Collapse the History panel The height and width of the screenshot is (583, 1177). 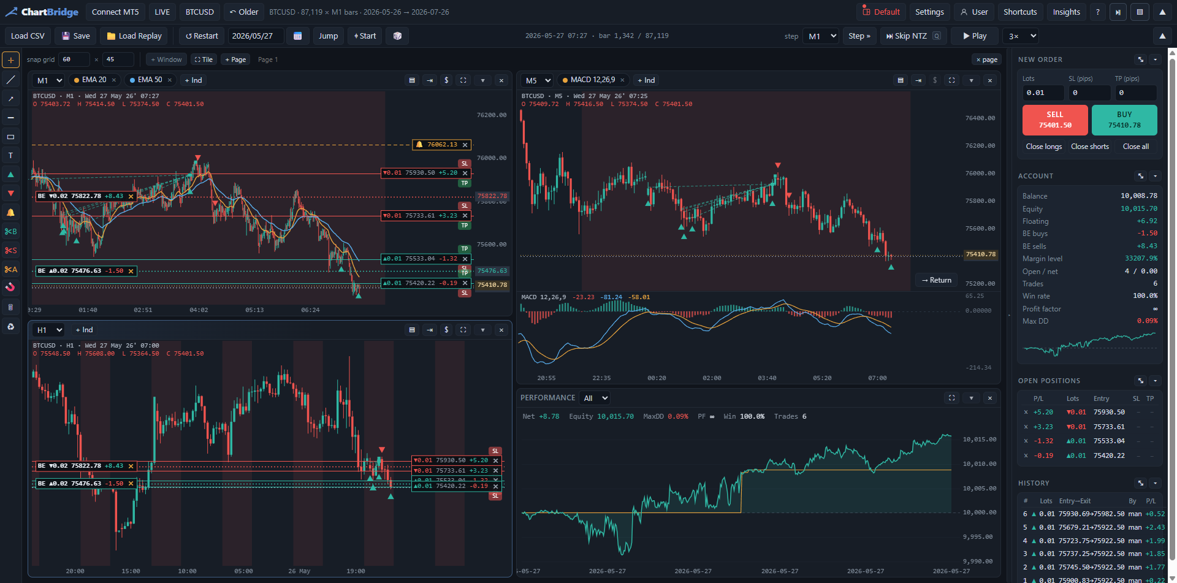click(1155, 483)
